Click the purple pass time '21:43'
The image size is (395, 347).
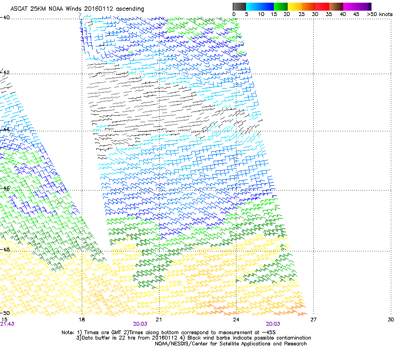[7, 324]
